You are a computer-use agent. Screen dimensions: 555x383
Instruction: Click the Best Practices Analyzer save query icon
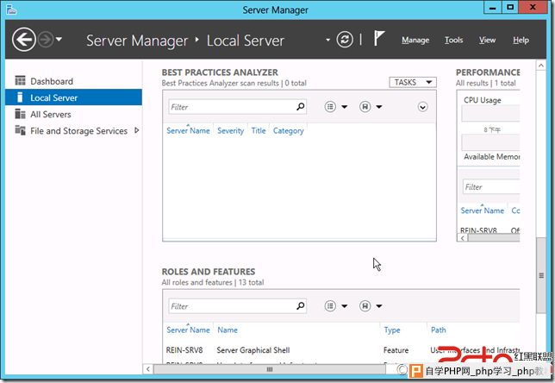pyautogui.click(x=365, y=107)
